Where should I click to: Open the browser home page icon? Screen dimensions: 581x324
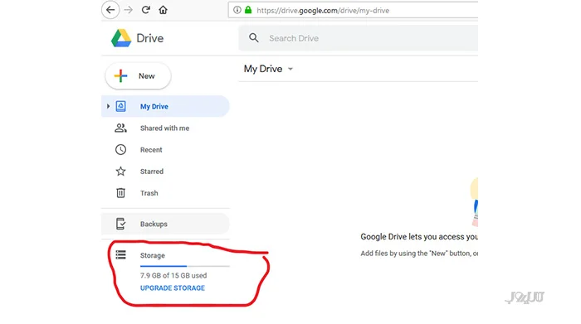coord(163,10)
